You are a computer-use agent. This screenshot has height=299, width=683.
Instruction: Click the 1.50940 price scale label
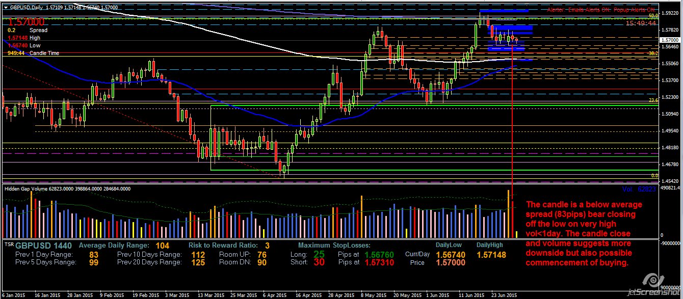coord(669,114)
